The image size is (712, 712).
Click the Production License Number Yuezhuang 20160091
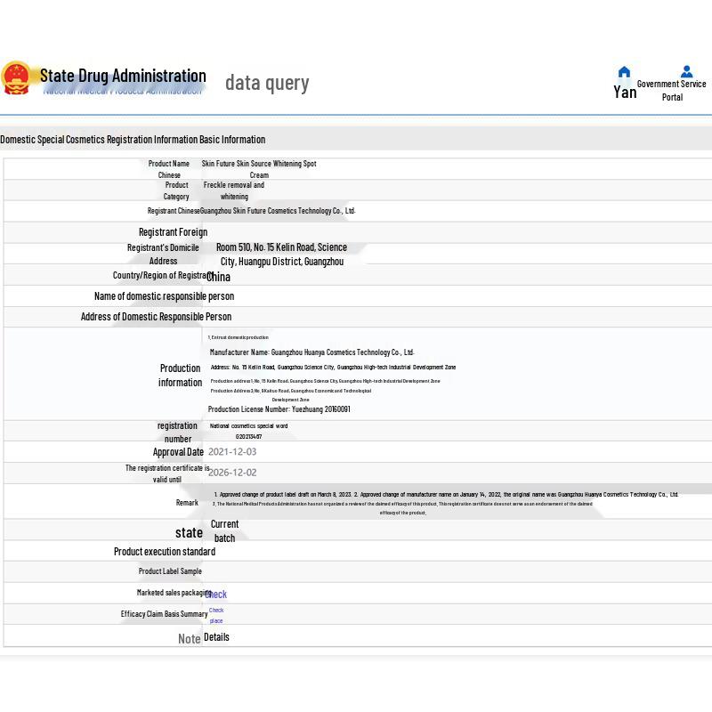[x=279, y=409]
